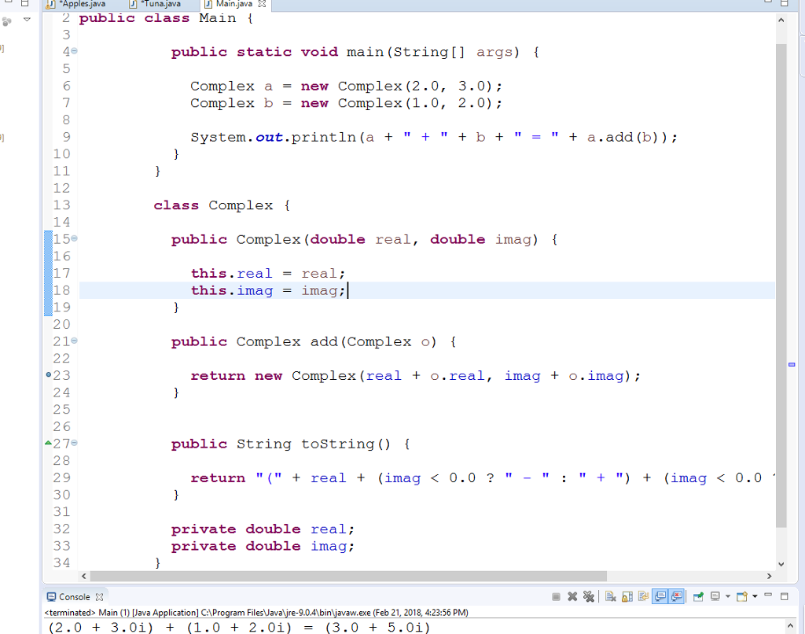805x634 pixels.
Task: Open the Open Console dropdown arrow
Action: [x=753, y=595]
